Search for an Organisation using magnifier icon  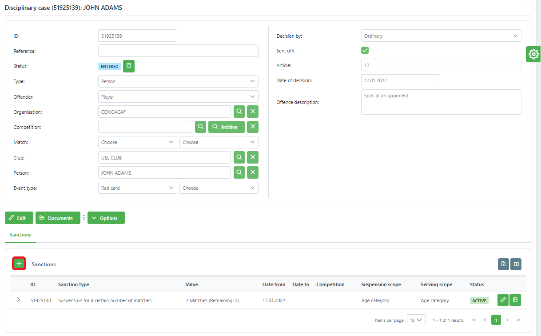tap(239, 112)
